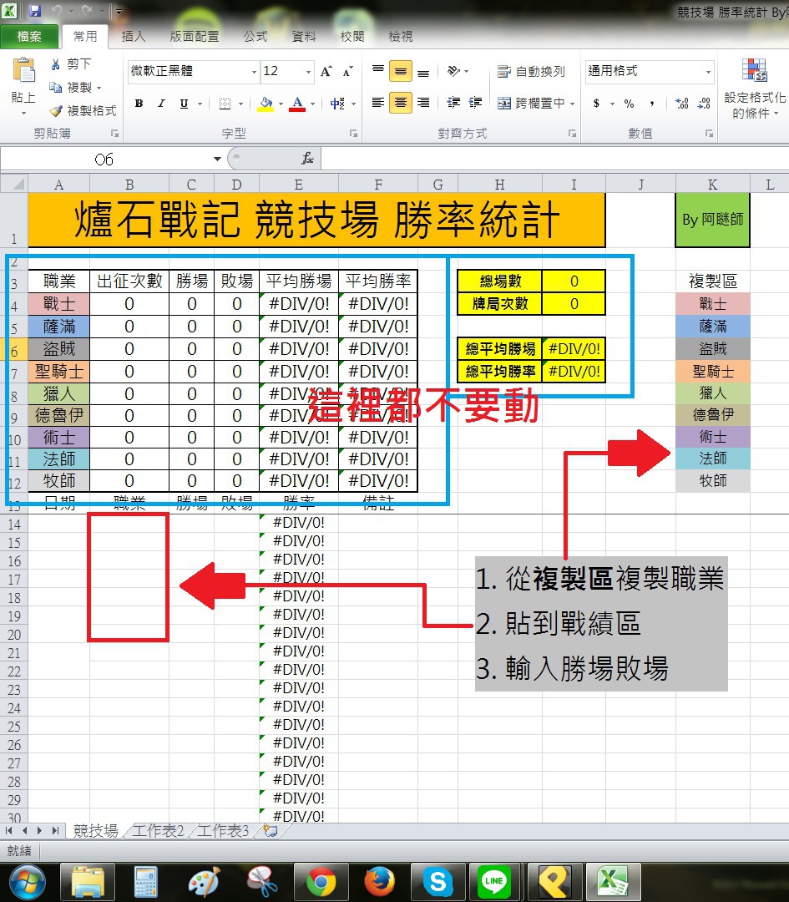
Task: Toggle middle vertical alignment
Action: [400, 71]
